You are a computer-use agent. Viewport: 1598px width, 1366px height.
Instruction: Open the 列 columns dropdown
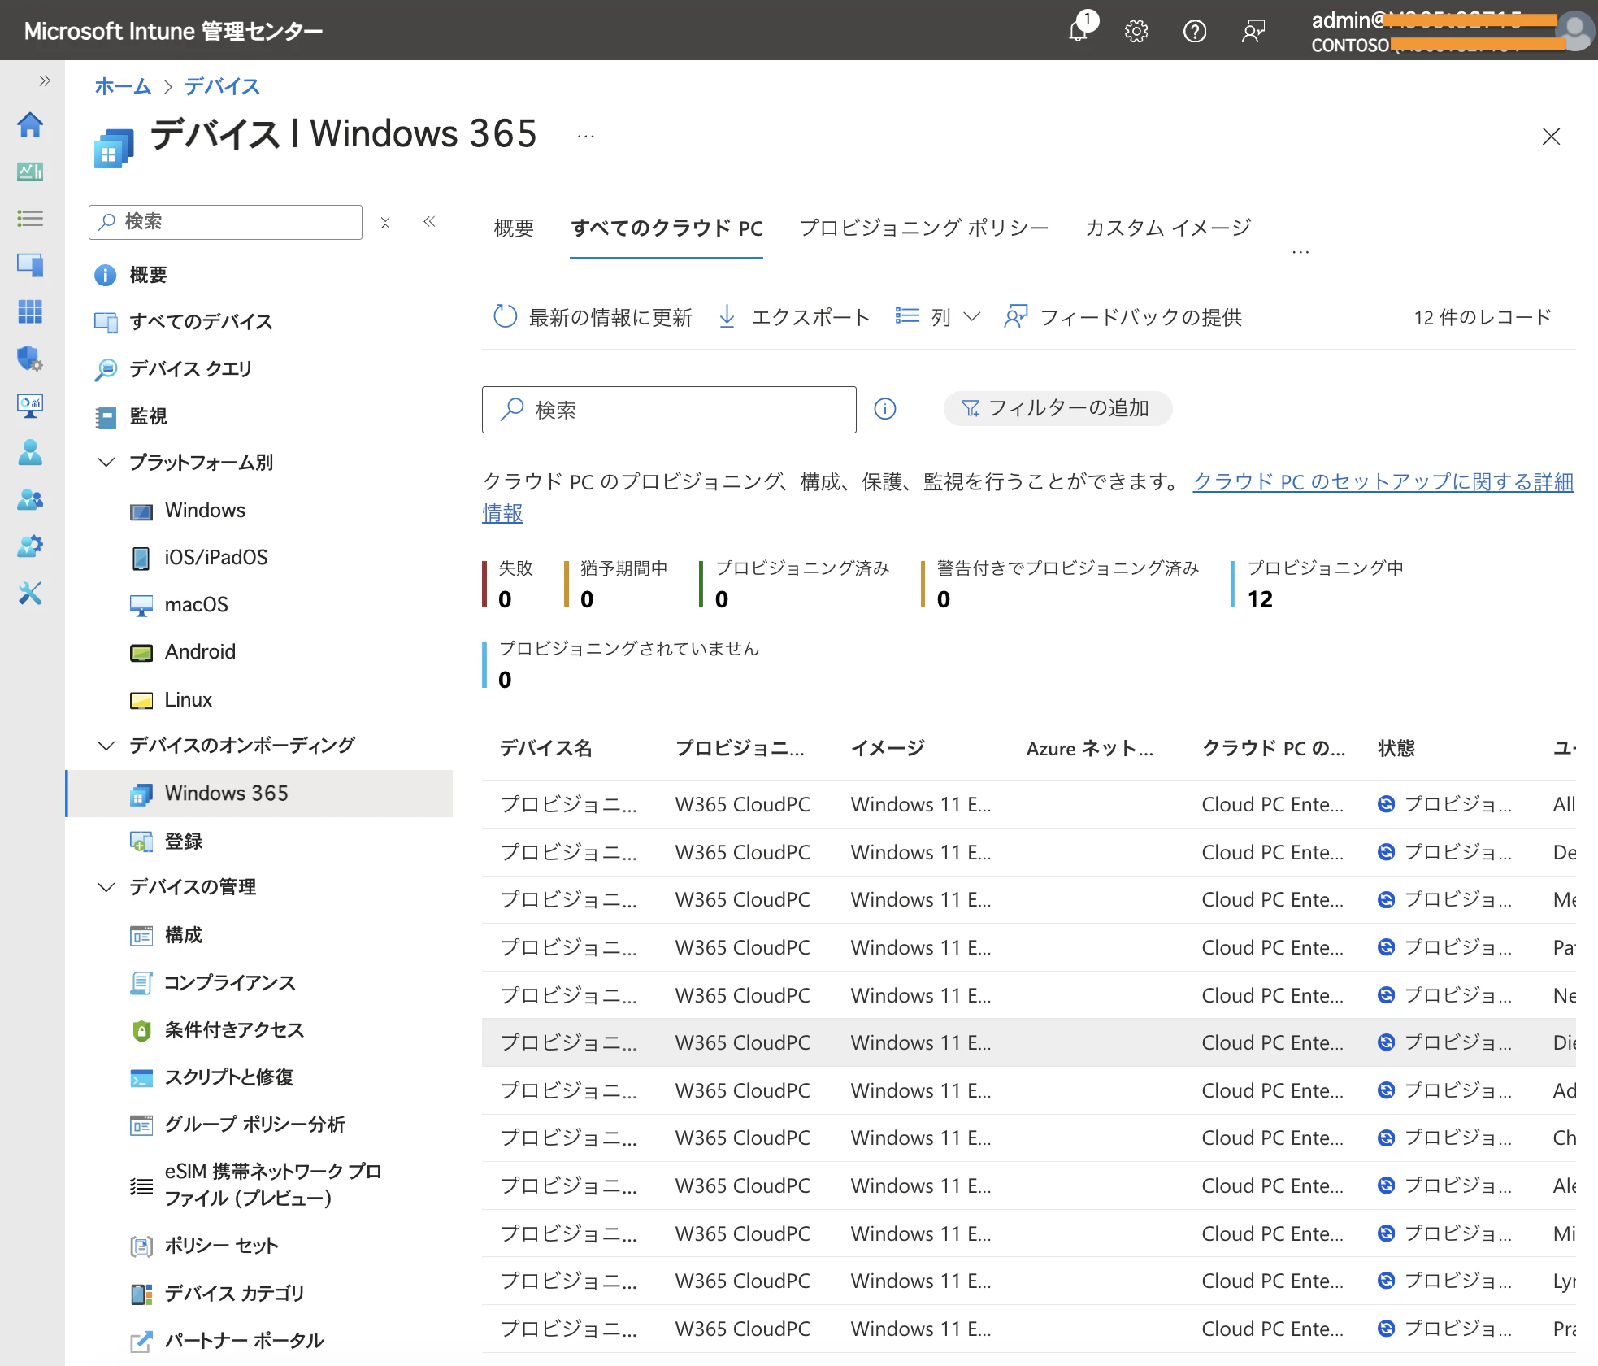click(938, 317)
